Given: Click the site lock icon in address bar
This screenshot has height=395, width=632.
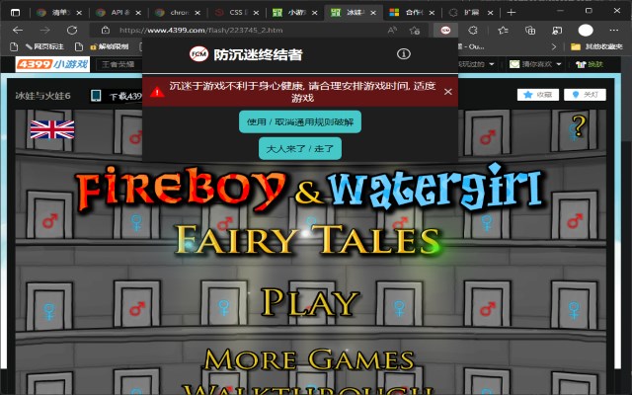Looking at the screenshot, I should click(x=106, y=31).
